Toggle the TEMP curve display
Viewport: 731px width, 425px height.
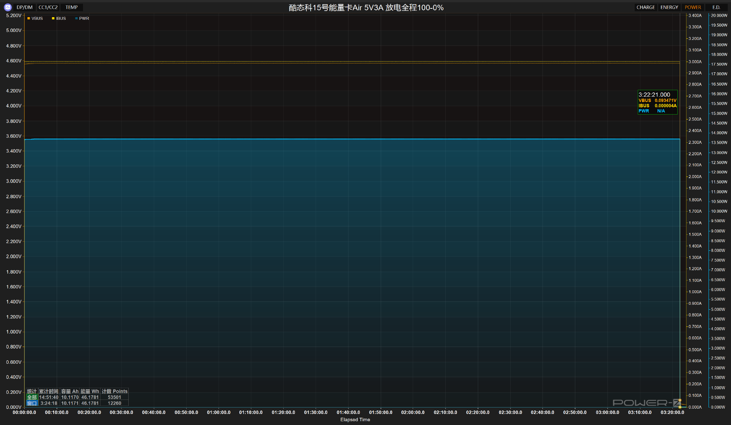[x=72, y=7]
